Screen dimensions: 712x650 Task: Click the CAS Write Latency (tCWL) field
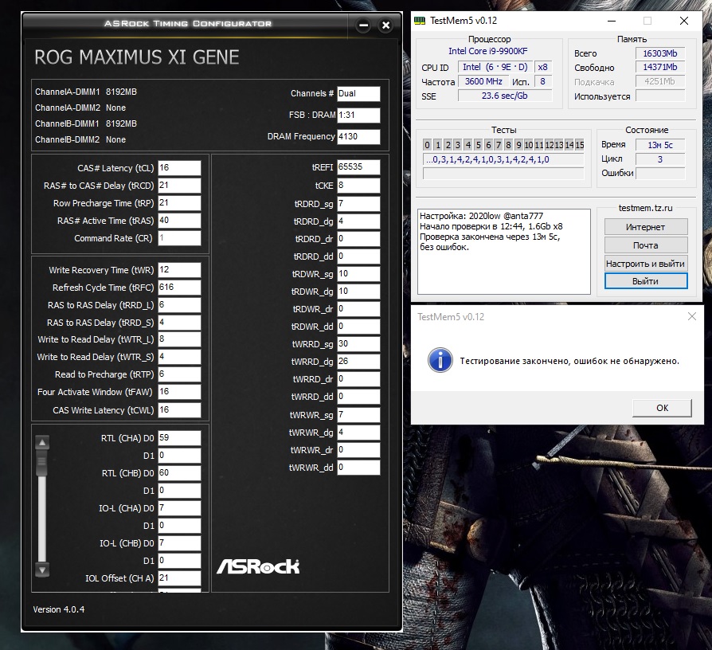(179, 410)
